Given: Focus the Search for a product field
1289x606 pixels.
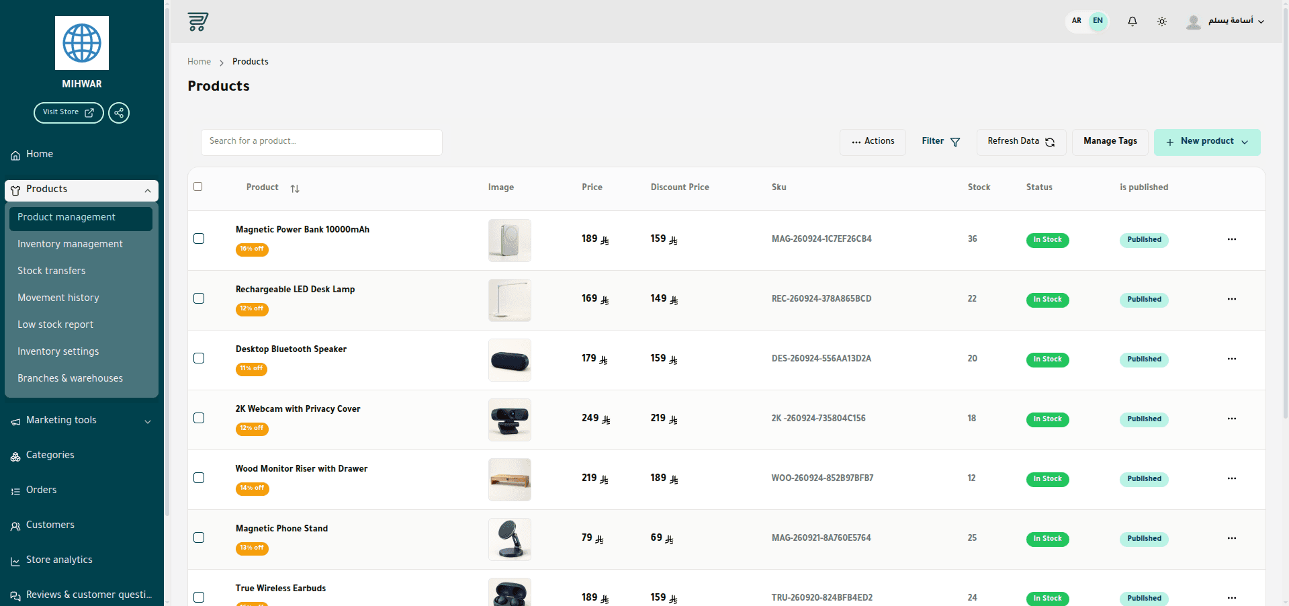Looking at the screenshot, I should [x=322, y=142].
